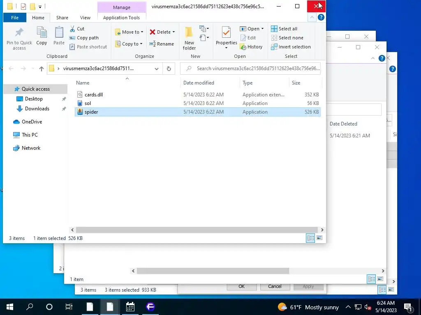Switch to the Home tab
The height and width of the screenshot is (315, 421).
(38, 18)
